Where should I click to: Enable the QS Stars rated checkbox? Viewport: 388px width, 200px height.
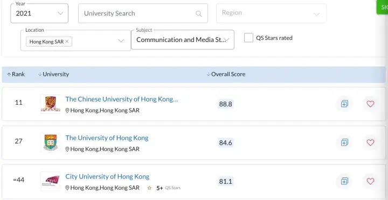(248, 38)
